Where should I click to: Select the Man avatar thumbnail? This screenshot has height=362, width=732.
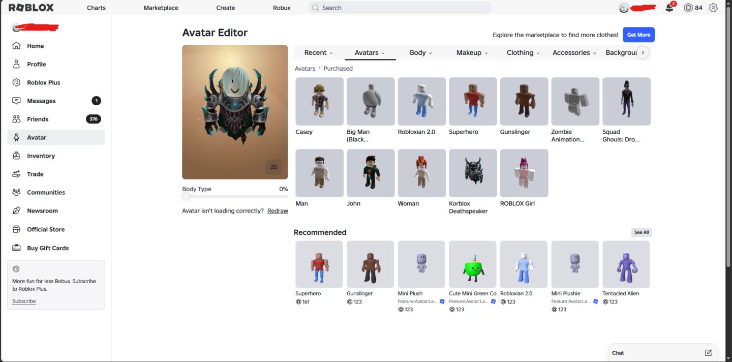coord(319,173)
